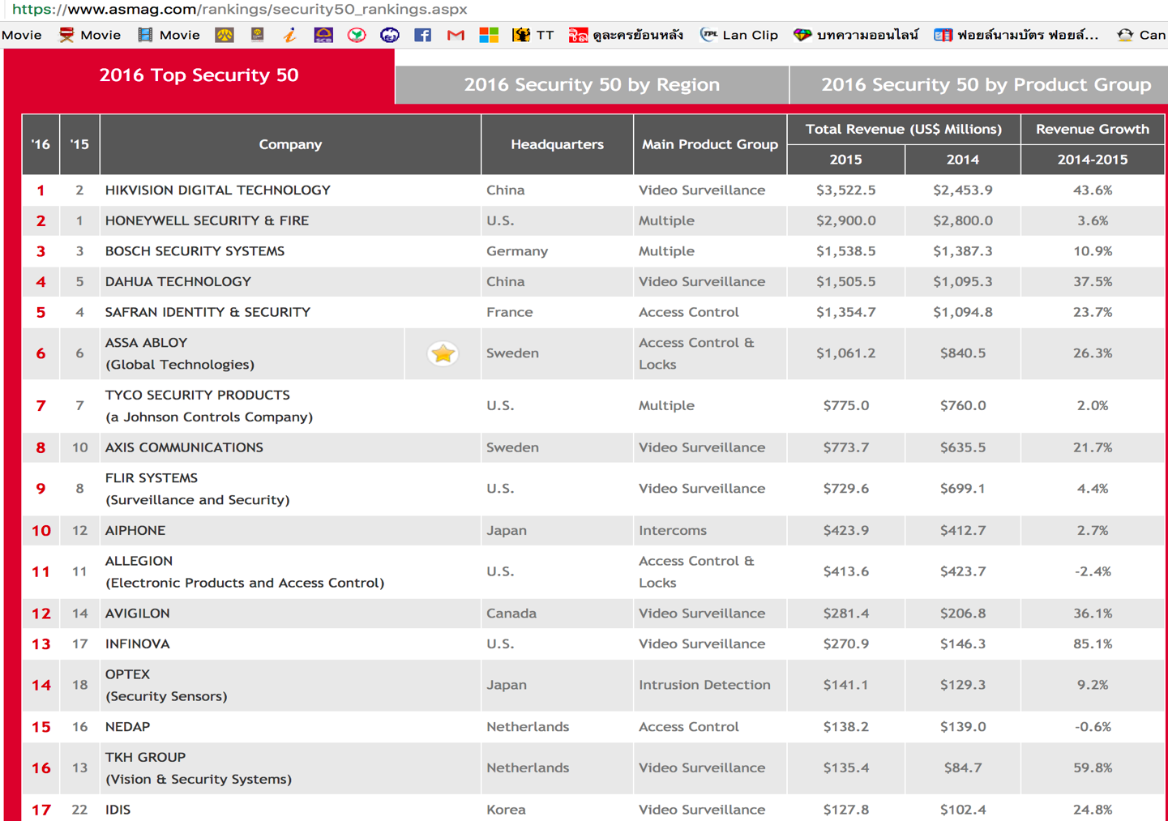The image size is (1168, 821).
Task: Click the $84.7 2014 revenue for TKH Group
Action: tap(963, 768)
